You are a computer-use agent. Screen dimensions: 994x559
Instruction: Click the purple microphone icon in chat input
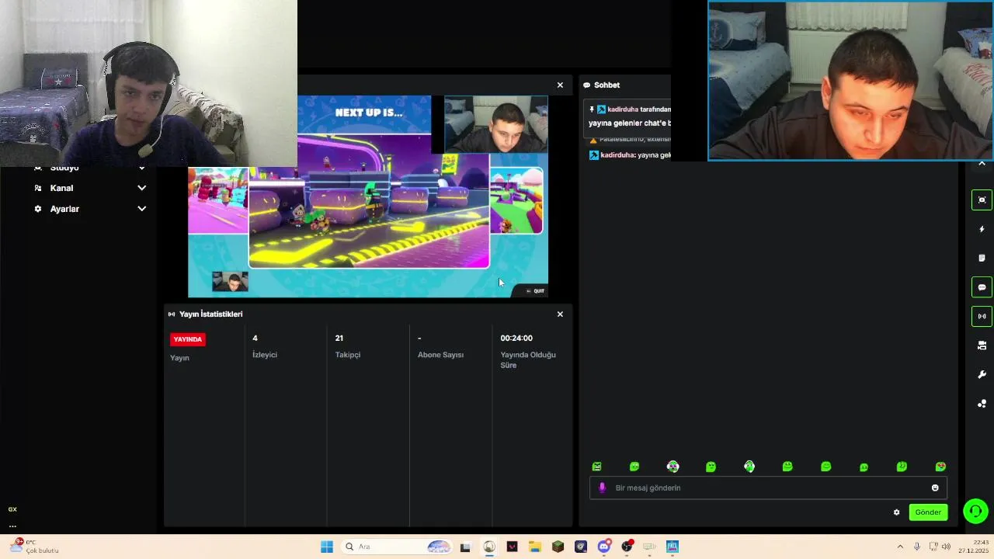602,488
